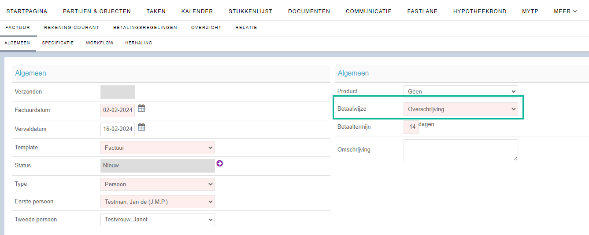Switch to the Workflow tab
The width and height of the screenshot is (589, 235).
(x=100, y=43)
